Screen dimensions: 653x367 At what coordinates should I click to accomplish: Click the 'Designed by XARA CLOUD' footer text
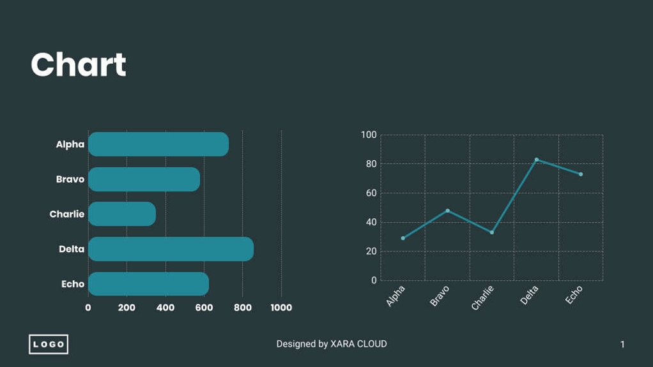pyautogui.click(x=331, y=344)
